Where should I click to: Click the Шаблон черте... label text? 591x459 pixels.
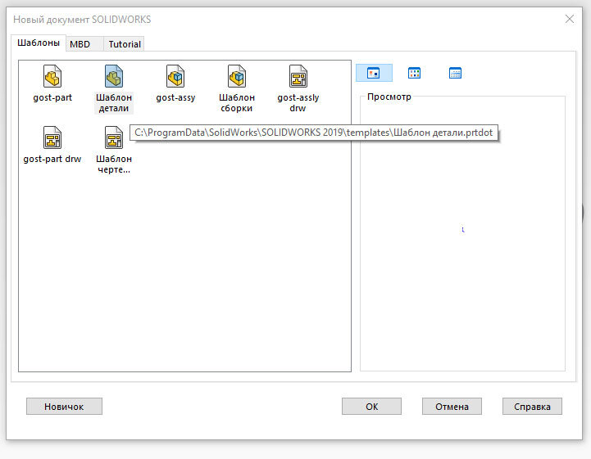tap(114, 164)
